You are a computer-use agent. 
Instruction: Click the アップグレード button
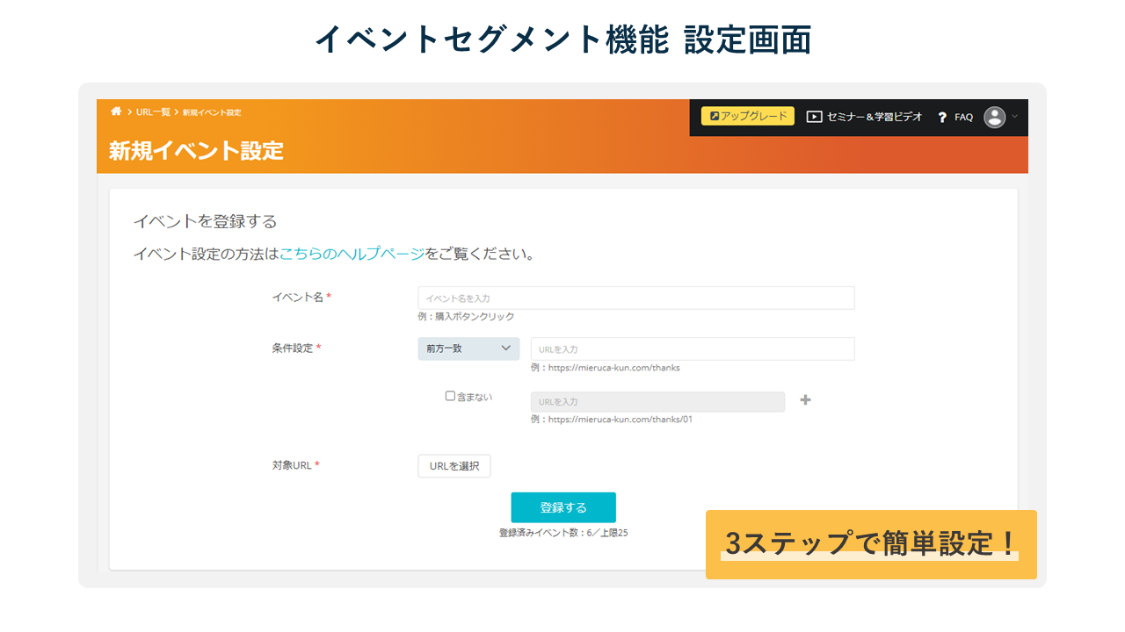pyautogui.click(x=747, y=116)
